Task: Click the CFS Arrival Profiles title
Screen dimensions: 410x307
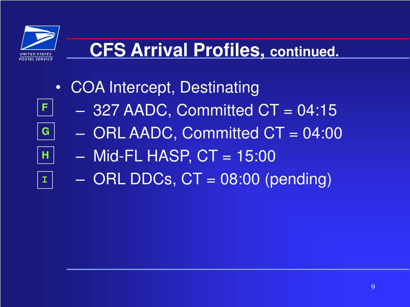Action: point(177,50)
